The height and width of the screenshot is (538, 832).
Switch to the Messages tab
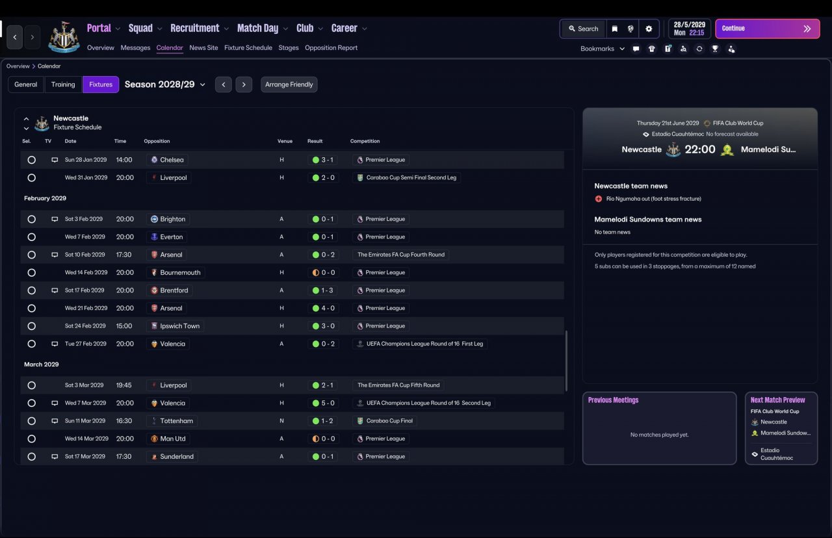[135, 48]
